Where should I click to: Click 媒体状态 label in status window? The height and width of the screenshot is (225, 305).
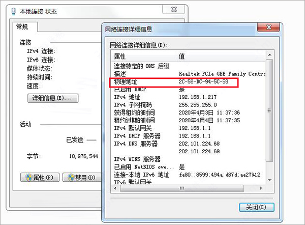coord(40,69)
